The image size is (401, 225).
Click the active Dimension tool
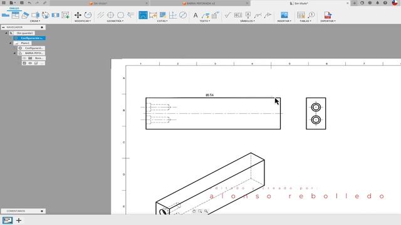[x=143, y=15]
